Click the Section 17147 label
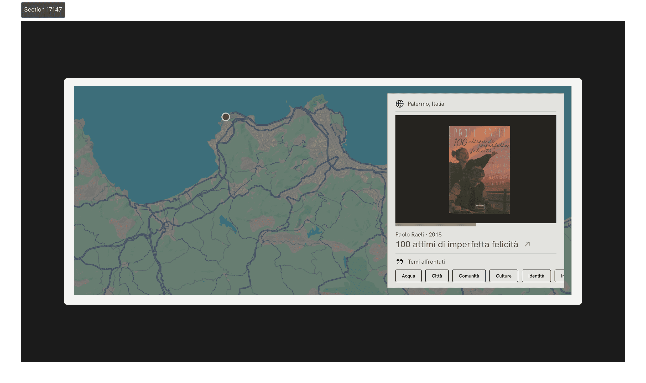 43,10
